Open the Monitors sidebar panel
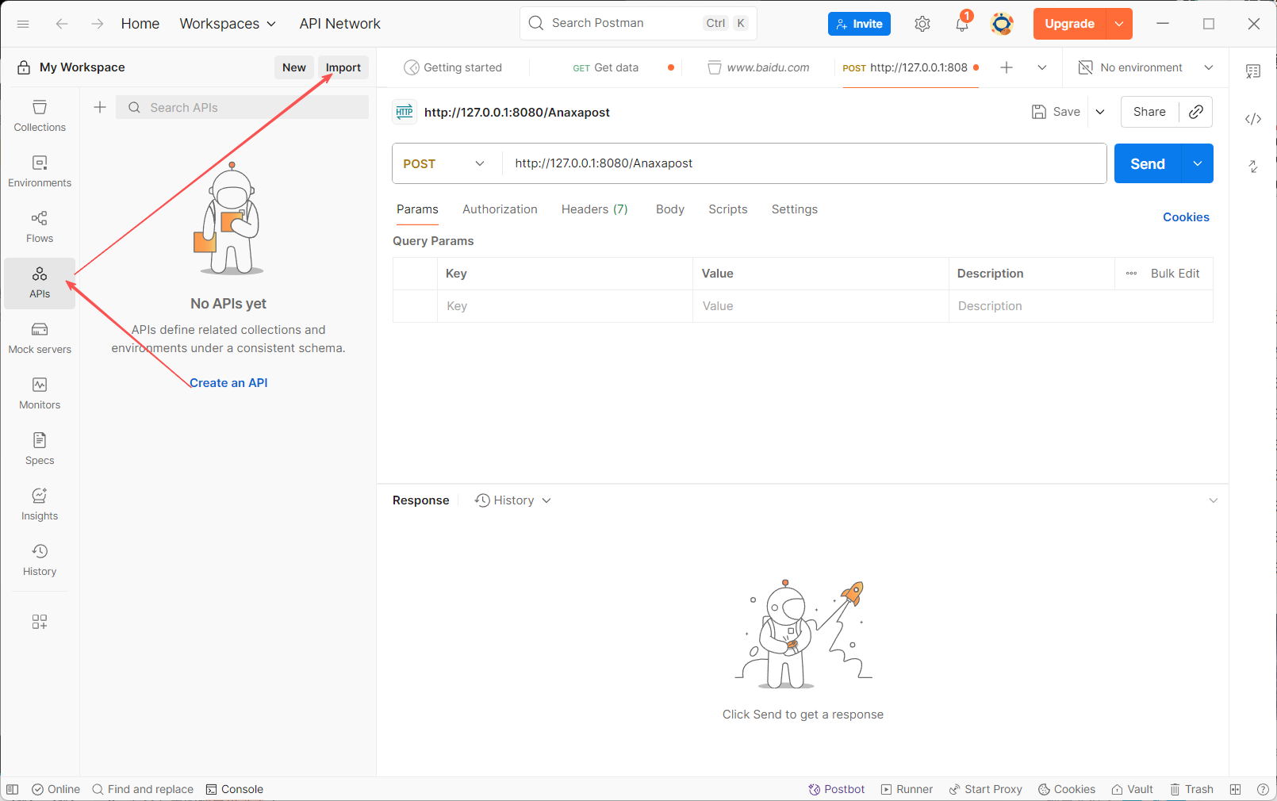Screen dimensions: 1277x801 (x=40, y=393)
